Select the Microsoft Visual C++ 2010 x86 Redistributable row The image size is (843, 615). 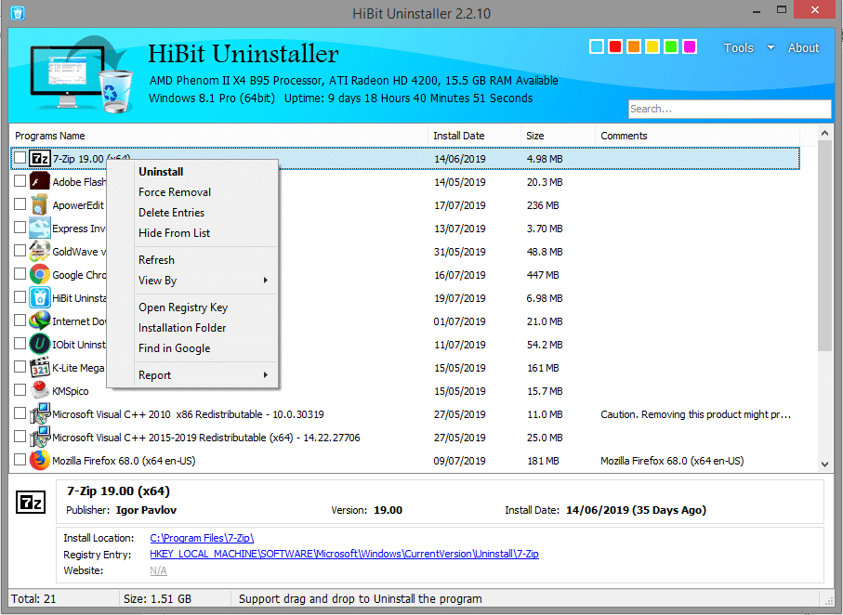click(x=405, y=414)
